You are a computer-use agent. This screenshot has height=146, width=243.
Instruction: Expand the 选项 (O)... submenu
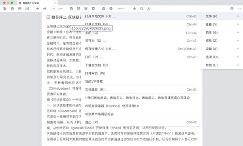[x=222, y=57]
